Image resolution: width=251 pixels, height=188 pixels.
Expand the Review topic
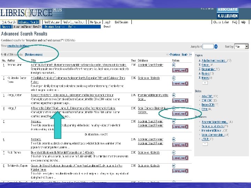[199, 73]
